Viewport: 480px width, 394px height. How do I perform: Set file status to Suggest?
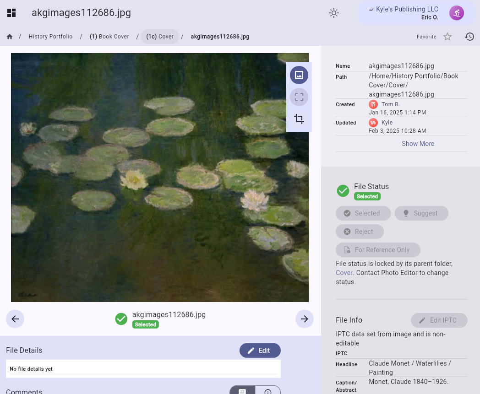tap(421, 213)
